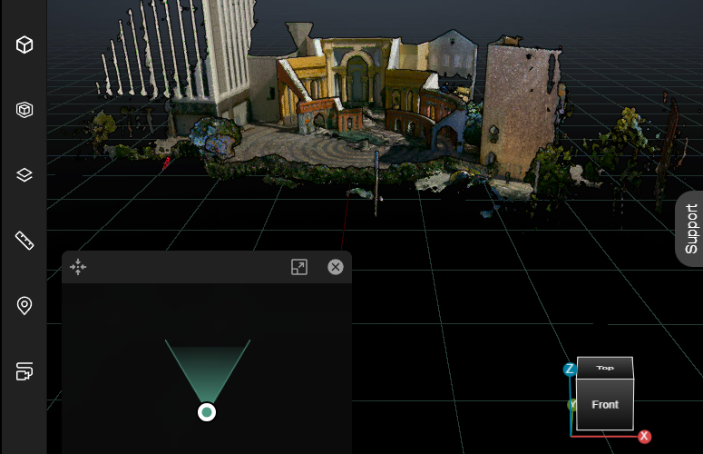
Task: Select the ruler measurement tool
Action: [x=24, y=241]
